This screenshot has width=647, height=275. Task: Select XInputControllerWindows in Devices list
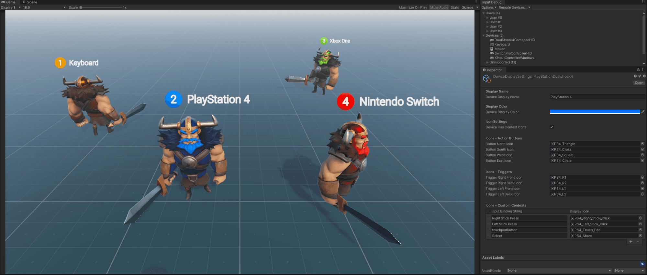point(514,58)
